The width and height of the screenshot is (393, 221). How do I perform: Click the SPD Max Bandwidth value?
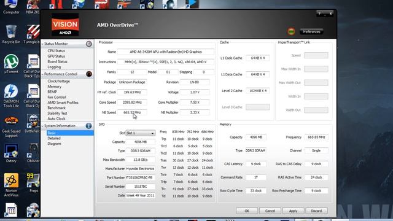[140, 160]
